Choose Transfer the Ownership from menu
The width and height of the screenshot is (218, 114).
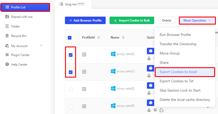coord(178,44)
